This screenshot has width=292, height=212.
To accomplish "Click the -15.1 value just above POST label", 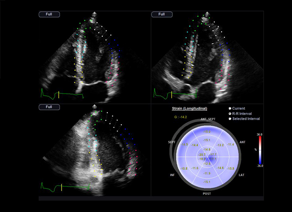I will pyautogui.click(x=207, y=182).
